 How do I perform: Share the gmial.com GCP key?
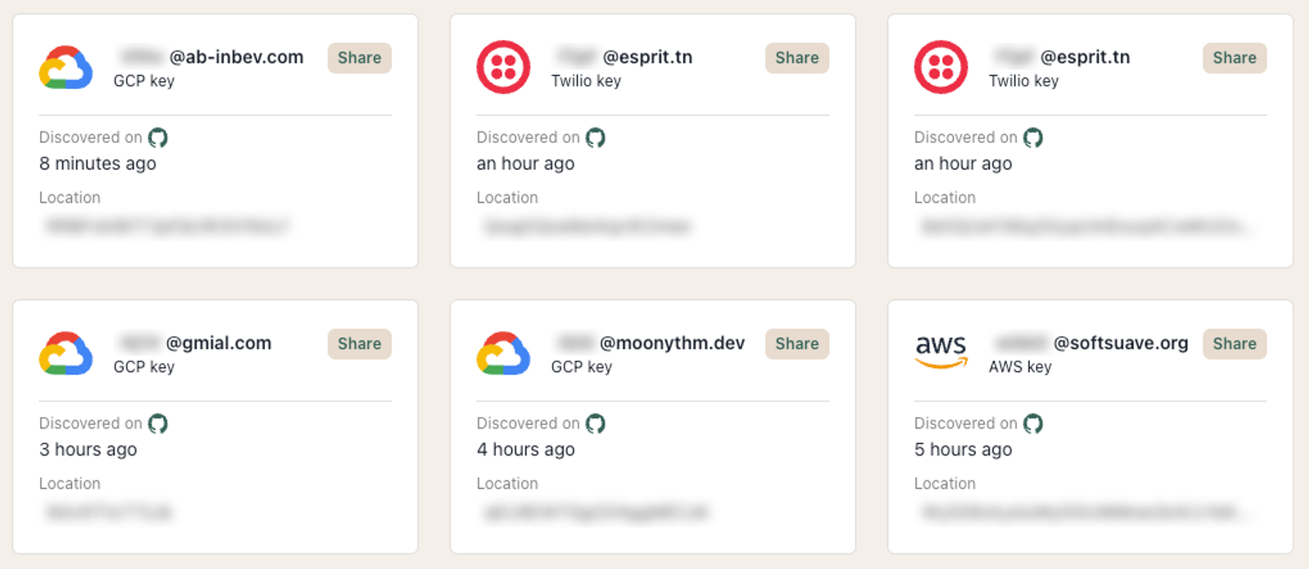[x=360, y=344]
